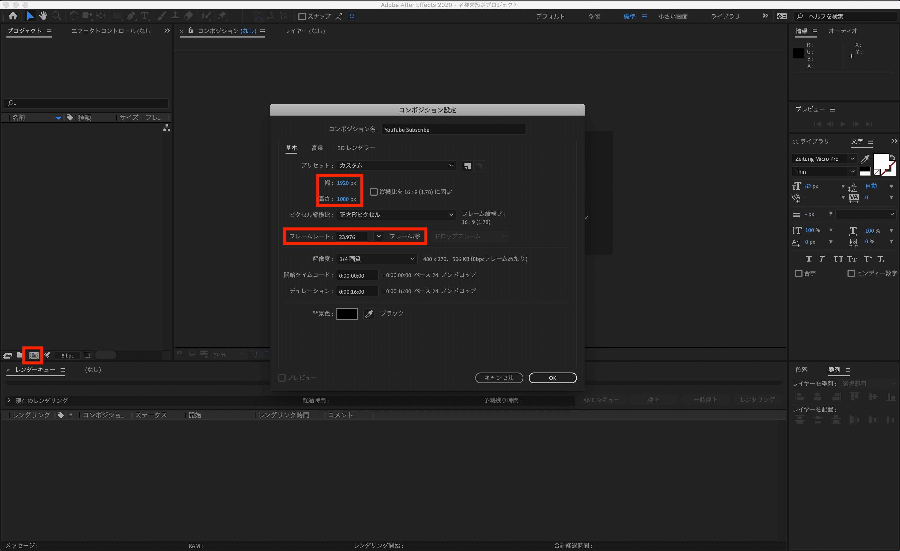This screenshot has width=900, height=551.
Task: Switch to the 高度 tab
Action: (317, 148)
